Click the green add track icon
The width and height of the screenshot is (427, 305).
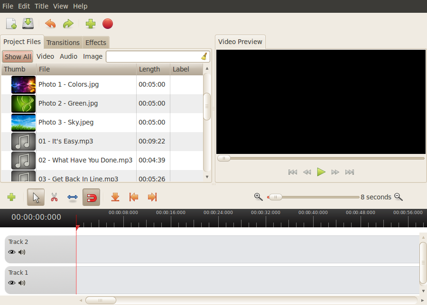click(x=11, y=197)
